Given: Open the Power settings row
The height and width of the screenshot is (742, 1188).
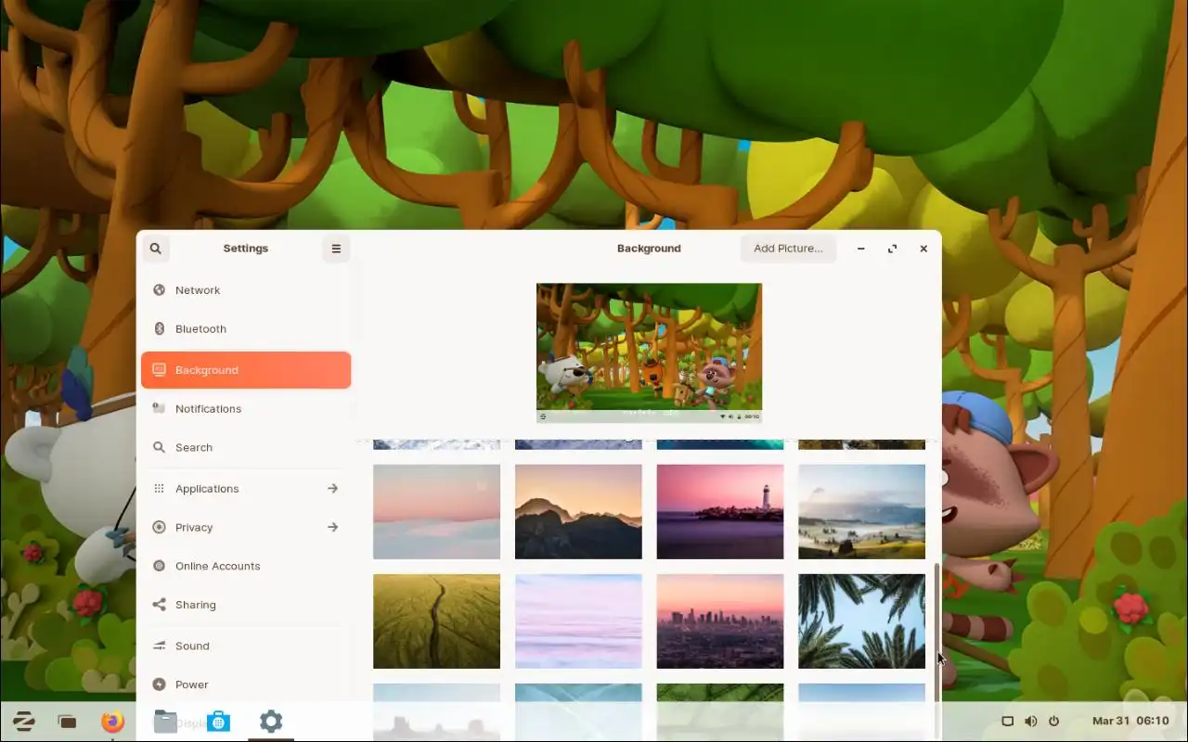Looking at the screenshot, I should click(246, 685).
